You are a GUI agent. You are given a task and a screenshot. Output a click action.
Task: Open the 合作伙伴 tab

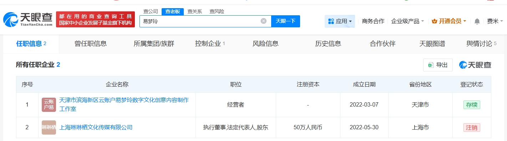click(x=383, y=44)
